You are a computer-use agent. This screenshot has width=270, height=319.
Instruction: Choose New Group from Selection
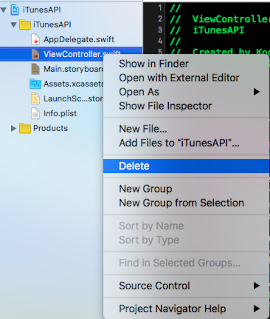[x=186, y=203]
